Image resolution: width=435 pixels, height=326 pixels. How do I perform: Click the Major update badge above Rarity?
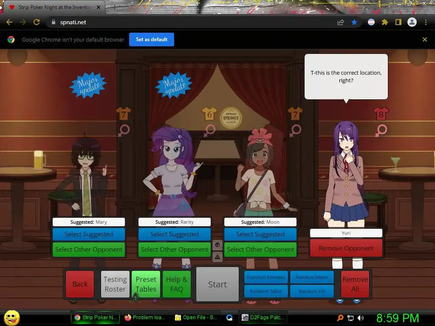pyautogui.click(x=174, y=85)
